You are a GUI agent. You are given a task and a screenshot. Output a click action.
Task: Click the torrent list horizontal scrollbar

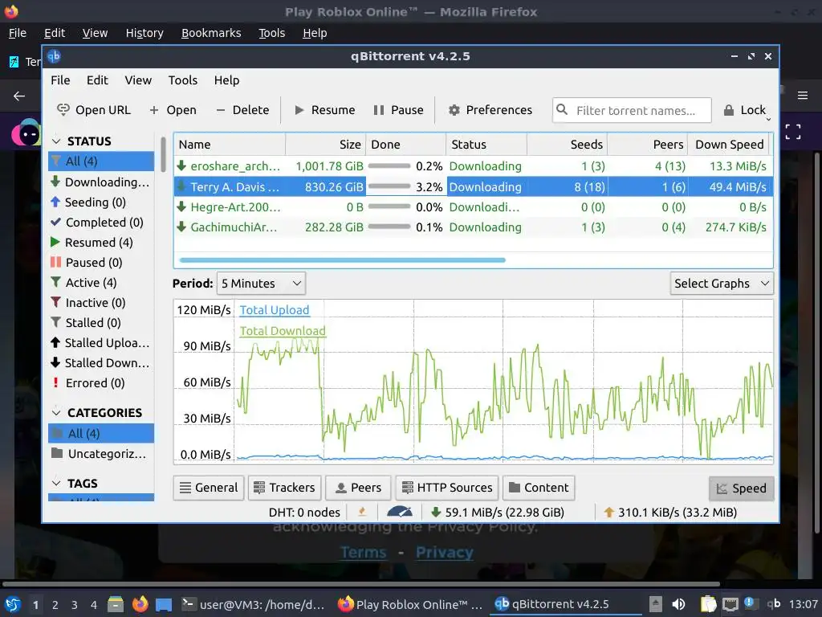pos(342,259)
